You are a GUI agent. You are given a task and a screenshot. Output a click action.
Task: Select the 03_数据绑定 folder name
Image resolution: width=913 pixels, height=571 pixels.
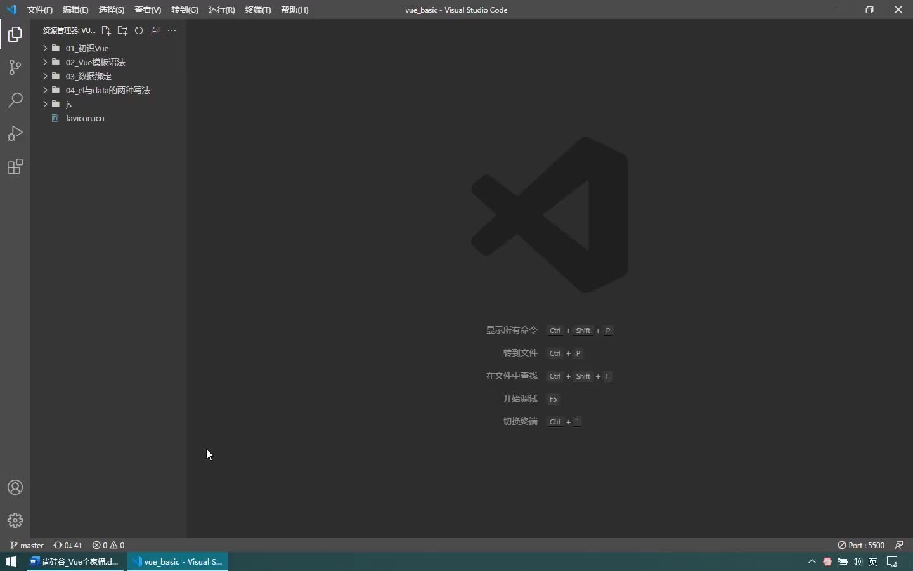(x=88, y=76)
